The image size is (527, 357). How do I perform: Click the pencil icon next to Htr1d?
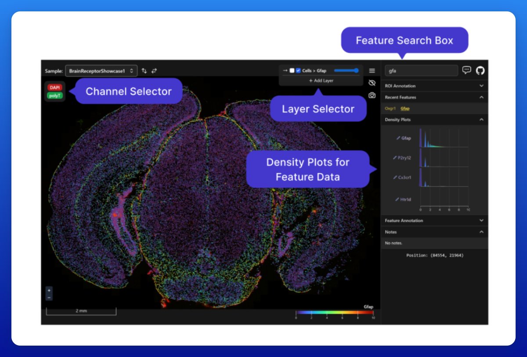pos(397,199)
